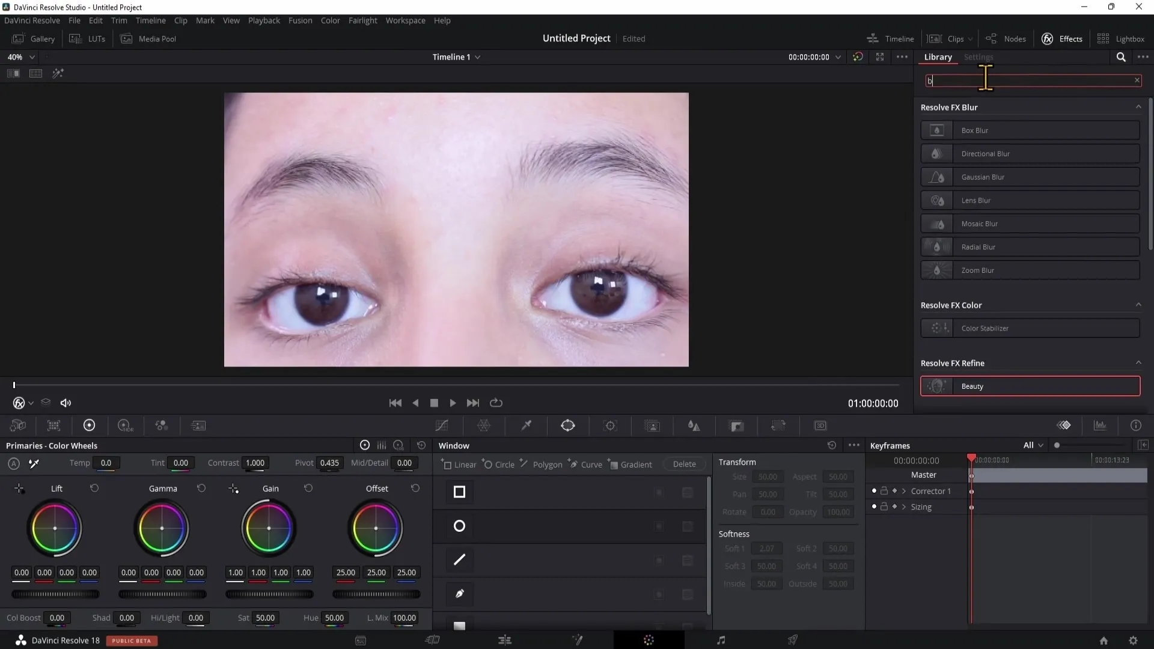Open the Color menu
The image size is (1154, 649).
(x=330, y=20)
